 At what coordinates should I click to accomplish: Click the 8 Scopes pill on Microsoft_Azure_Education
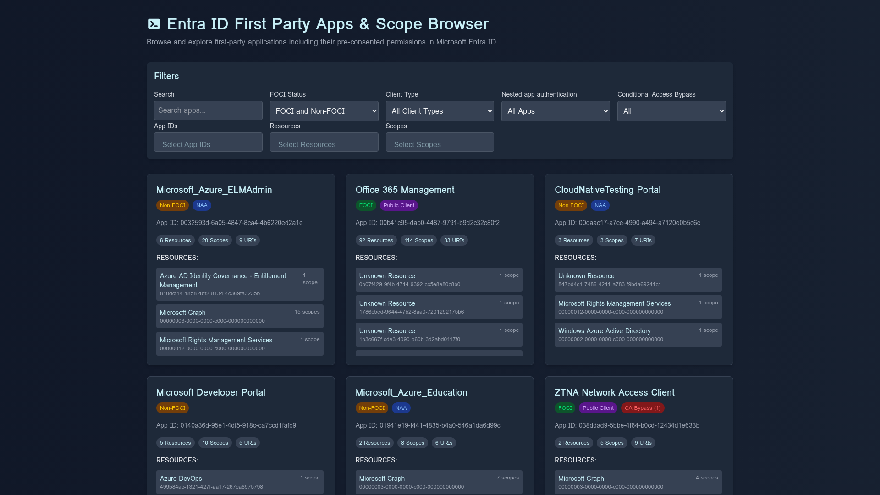412,443
